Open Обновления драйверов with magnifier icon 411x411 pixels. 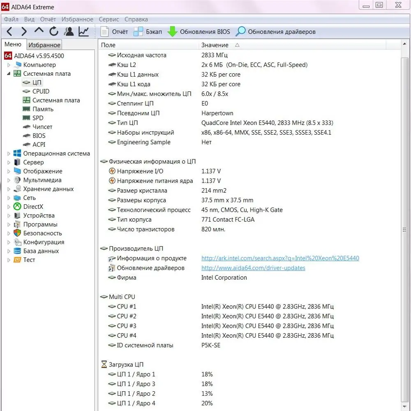(275, 32)
